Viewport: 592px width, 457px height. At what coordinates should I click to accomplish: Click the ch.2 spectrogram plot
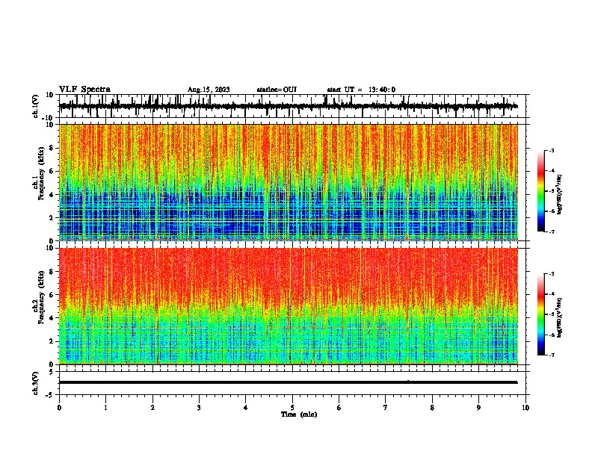(288, 306)
